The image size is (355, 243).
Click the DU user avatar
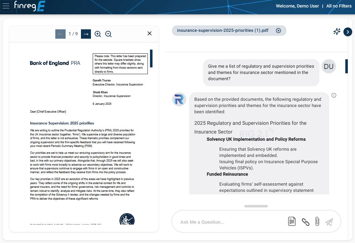pyautogui.click(x=329, y=66)
